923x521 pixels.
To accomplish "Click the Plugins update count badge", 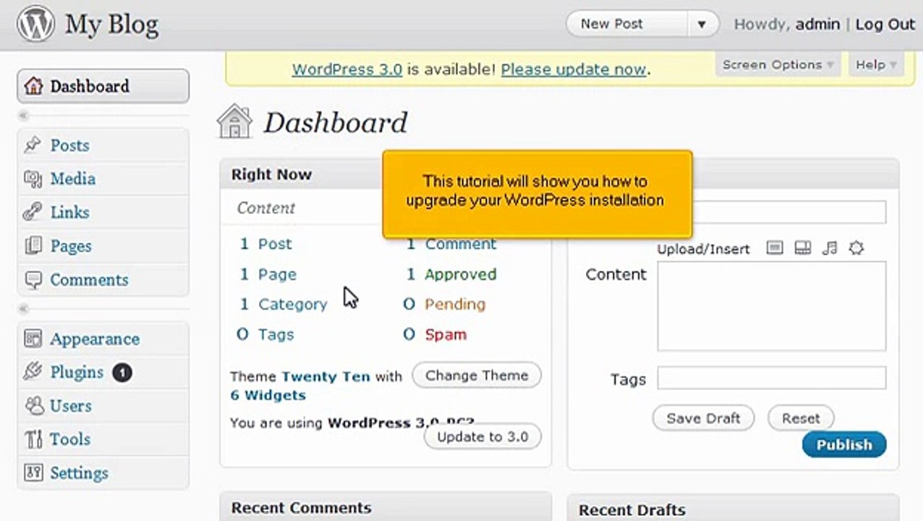I will click(122, 373).
